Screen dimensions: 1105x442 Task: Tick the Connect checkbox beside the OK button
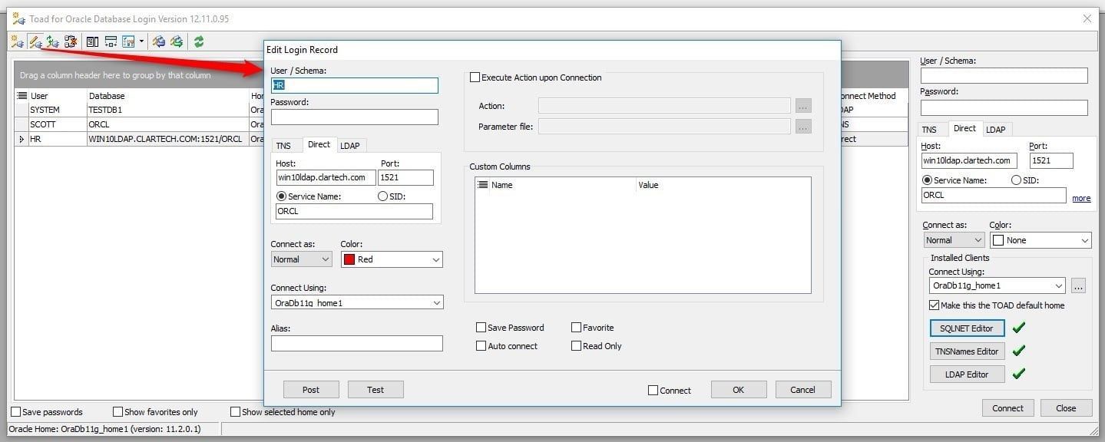(x=653, y=391)
